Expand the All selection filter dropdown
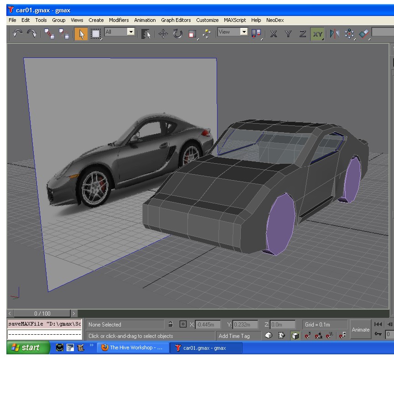Screen dimensions: 394x394 pos(130,31)
